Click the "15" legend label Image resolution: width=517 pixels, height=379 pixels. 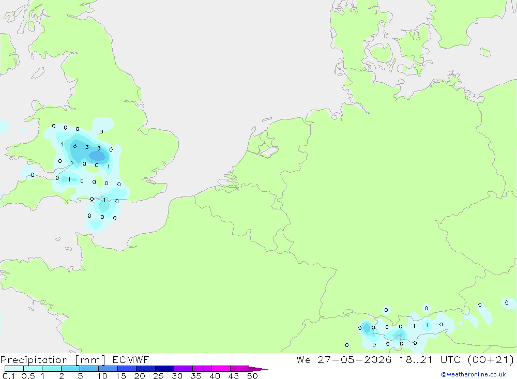pyautogui.click(x=121, y=376)
